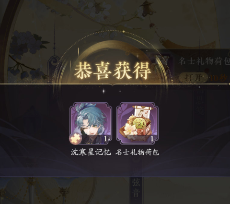This screenshot has height=204, width=230.
Task: Click the white sparkle star below the title
Action: tap(103, 91)
